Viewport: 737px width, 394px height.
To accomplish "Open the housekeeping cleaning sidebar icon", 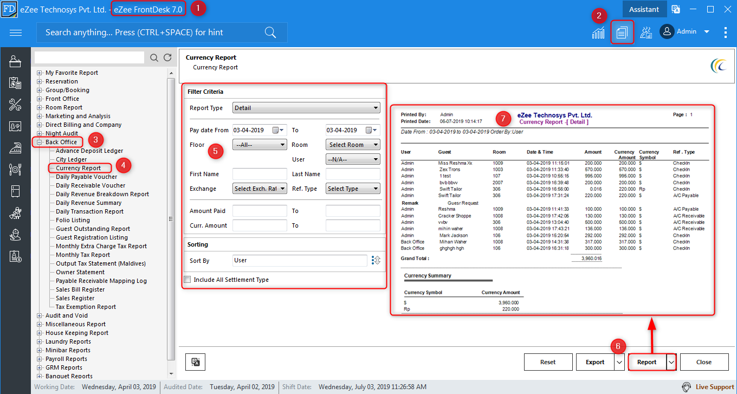I will 15,213.
